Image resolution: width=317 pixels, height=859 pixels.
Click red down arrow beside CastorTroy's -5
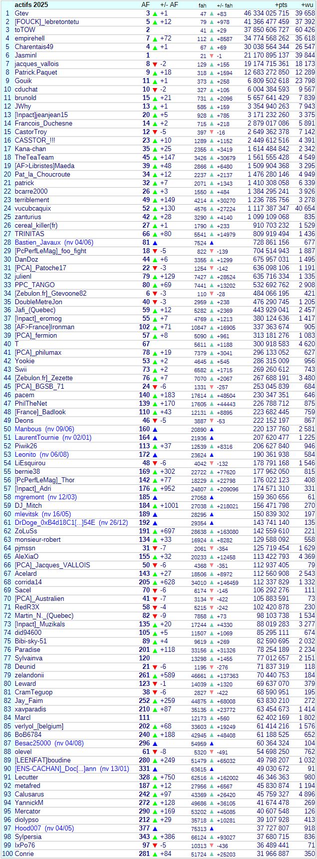point(155,133)
